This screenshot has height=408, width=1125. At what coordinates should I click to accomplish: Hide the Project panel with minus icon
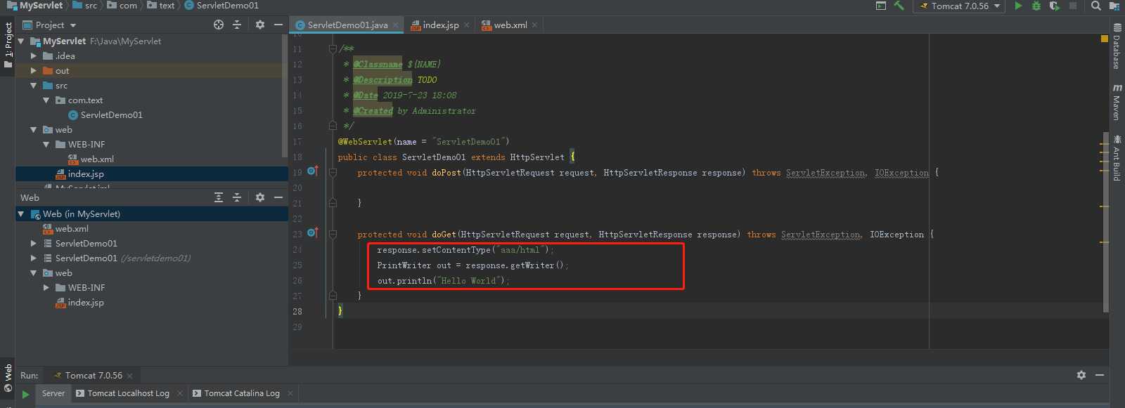(x=278, y=25)
